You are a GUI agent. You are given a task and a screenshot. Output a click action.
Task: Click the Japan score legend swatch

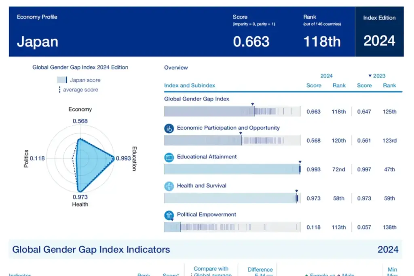point(62,80)
